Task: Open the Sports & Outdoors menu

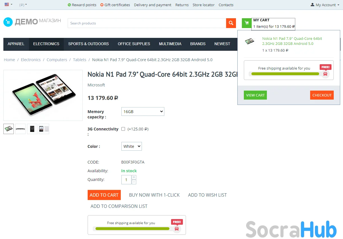Action: coord(88,44)
